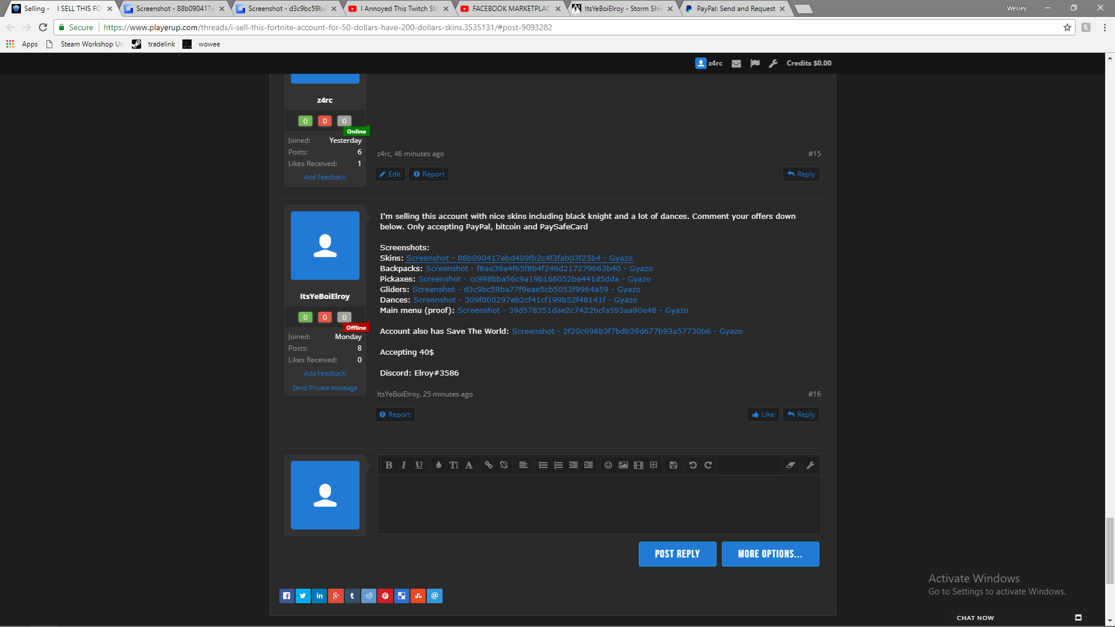Viewport: 1115px width, 627px height.
Task: Share thread via Twitter icon
Action: click(303, 596)
